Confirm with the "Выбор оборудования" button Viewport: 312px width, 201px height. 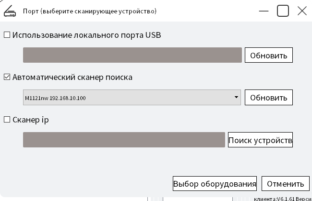pos(215,184)
